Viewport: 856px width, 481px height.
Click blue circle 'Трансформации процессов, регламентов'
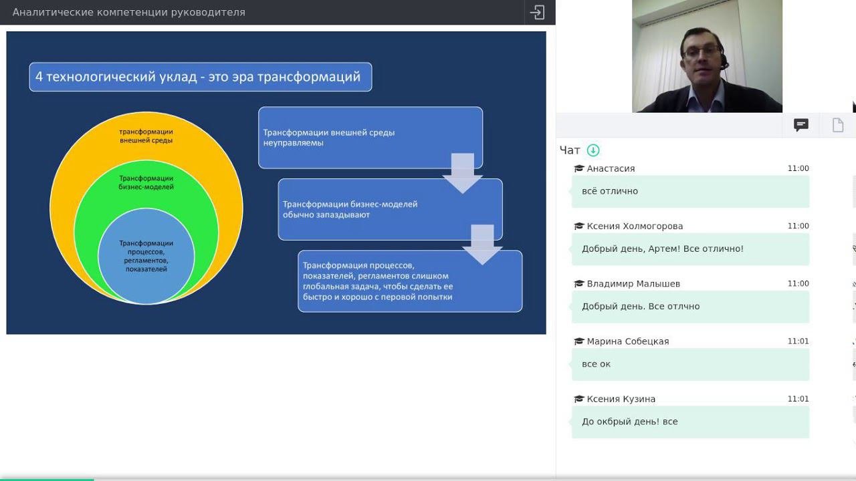coord(146,256)
